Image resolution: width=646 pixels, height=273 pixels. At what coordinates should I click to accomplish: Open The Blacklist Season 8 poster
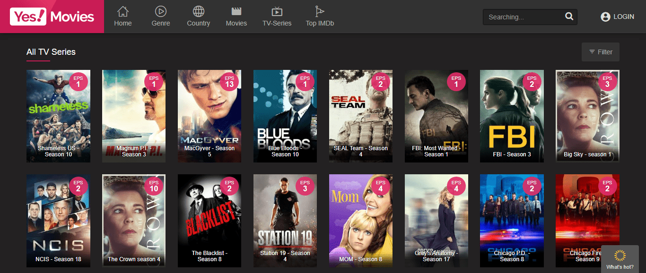click(x=210, y=221)
